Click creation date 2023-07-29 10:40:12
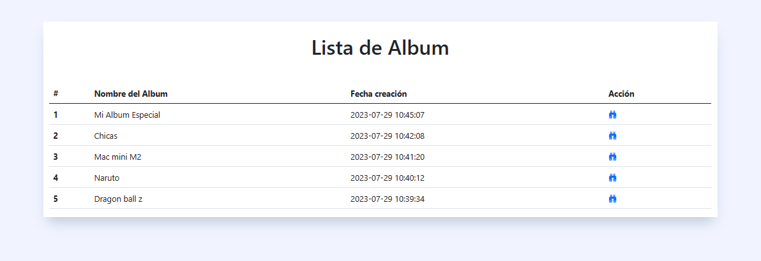This screenshot has height=261, width=761. (x=388, y=178)
